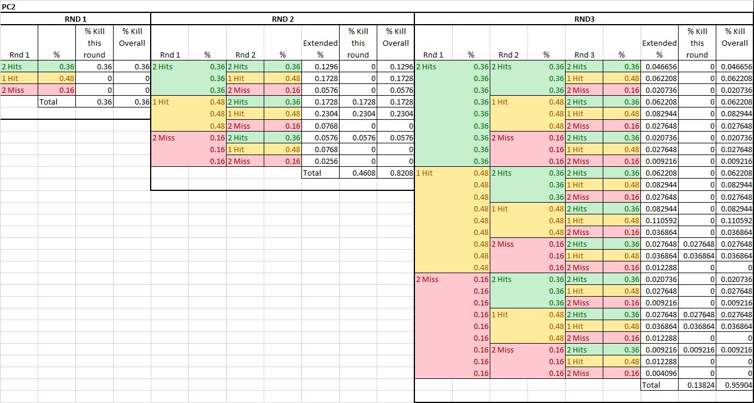
Task: Select the RND3 section header cell
Action: (584, 19)
